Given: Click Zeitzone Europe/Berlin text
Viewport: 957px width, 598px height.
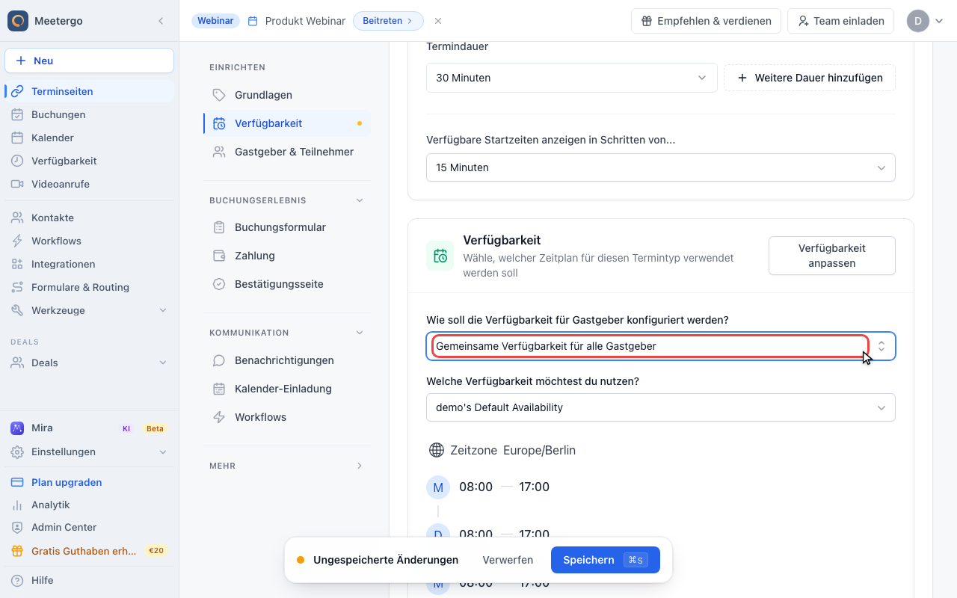Looking at the screenshot, I should pyautogui.click(x=513, y=450).
